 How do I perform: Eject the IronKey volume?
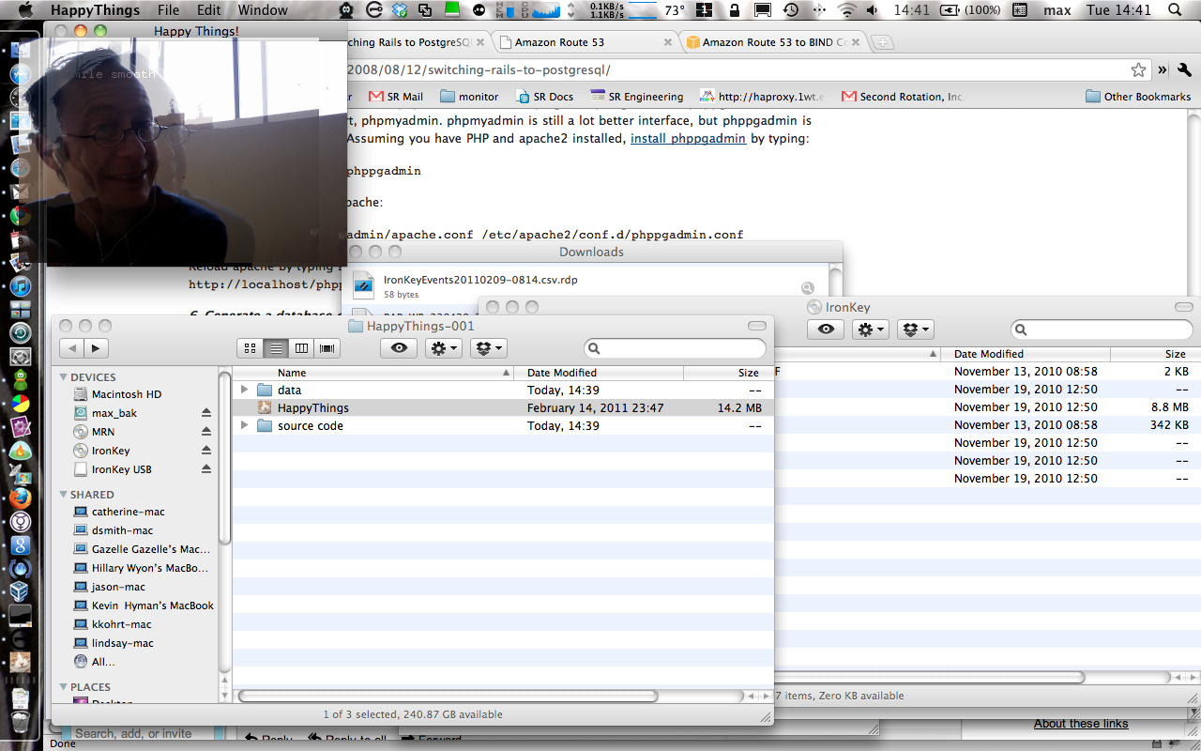pyautogui.click(x=206, y=451)
